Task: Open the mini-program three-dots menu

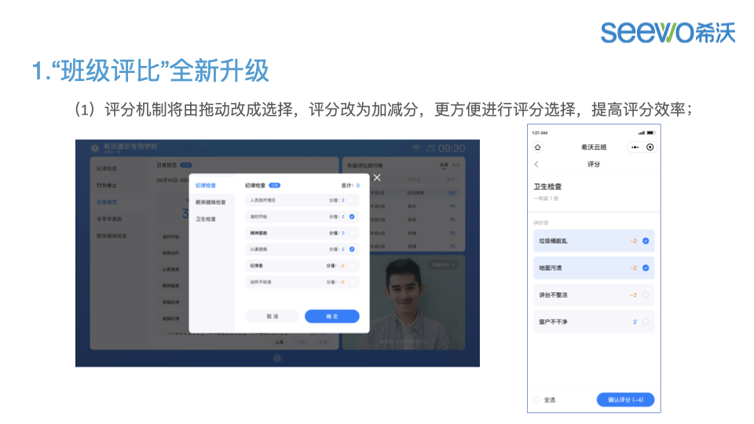Action: coord(633,147)
